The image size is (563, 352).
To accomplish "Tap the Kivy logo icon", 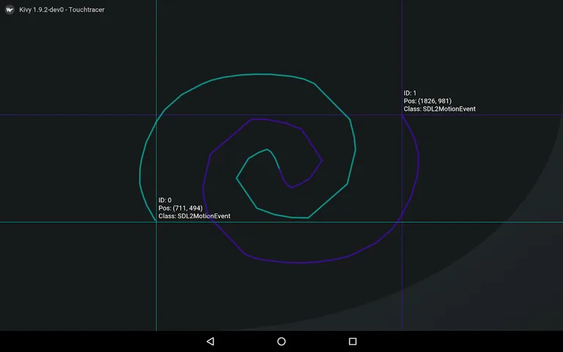I will (x=10, y=10).
